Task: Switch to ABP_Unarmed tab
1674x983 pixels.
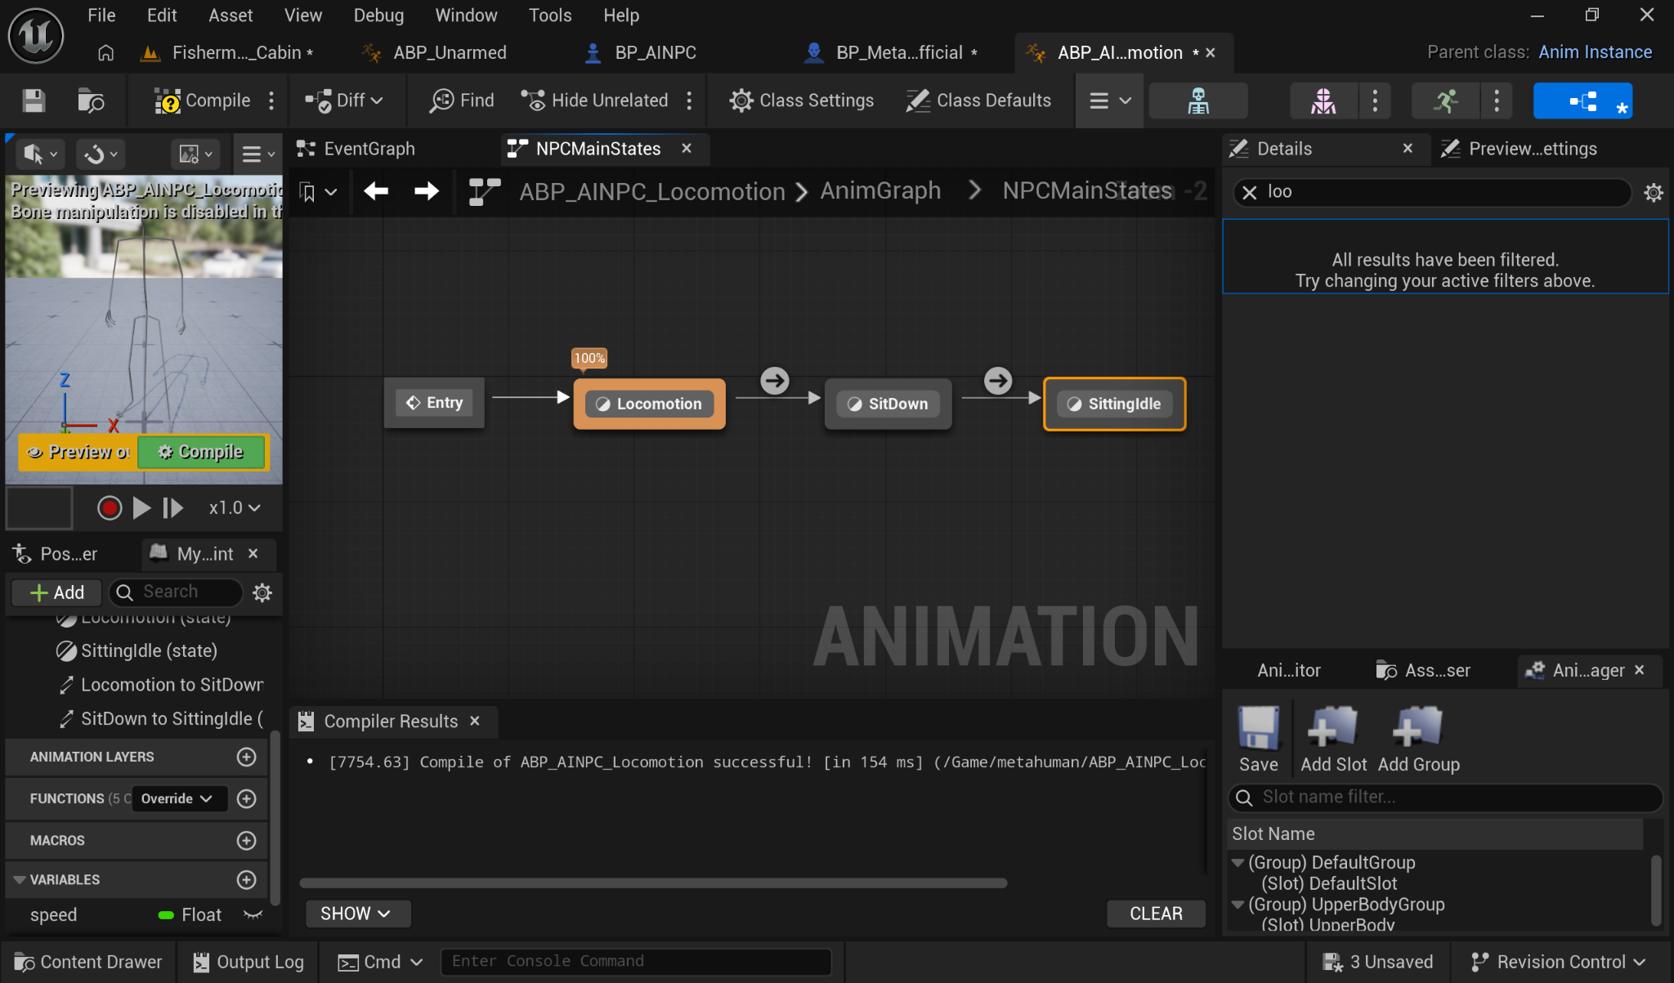Action: pos(450,52)
